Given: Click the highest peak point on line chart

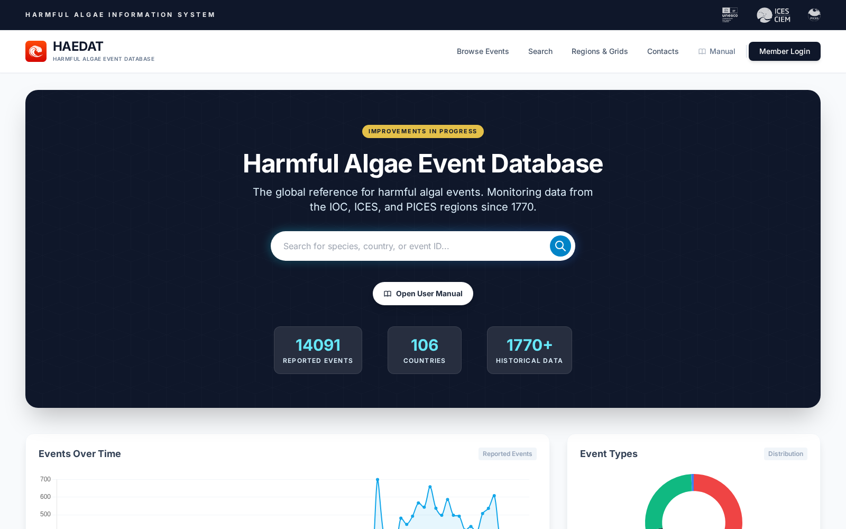Looking at the screenshot, I should pos(378,479).
